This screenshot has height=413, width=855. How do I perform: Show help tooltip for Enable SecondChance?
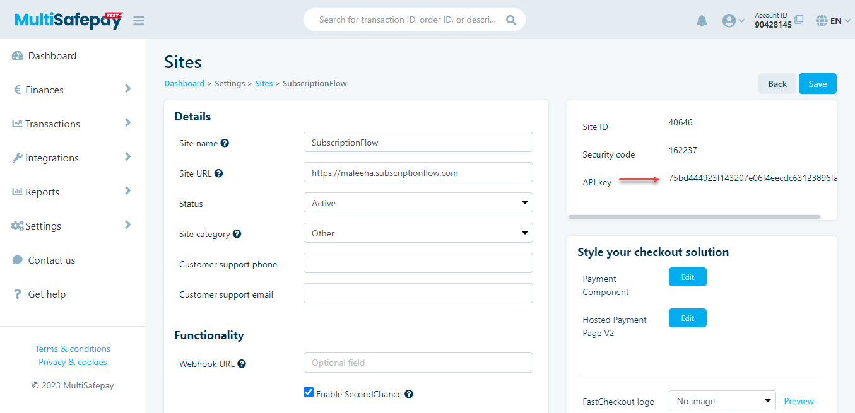coord(409,394)
